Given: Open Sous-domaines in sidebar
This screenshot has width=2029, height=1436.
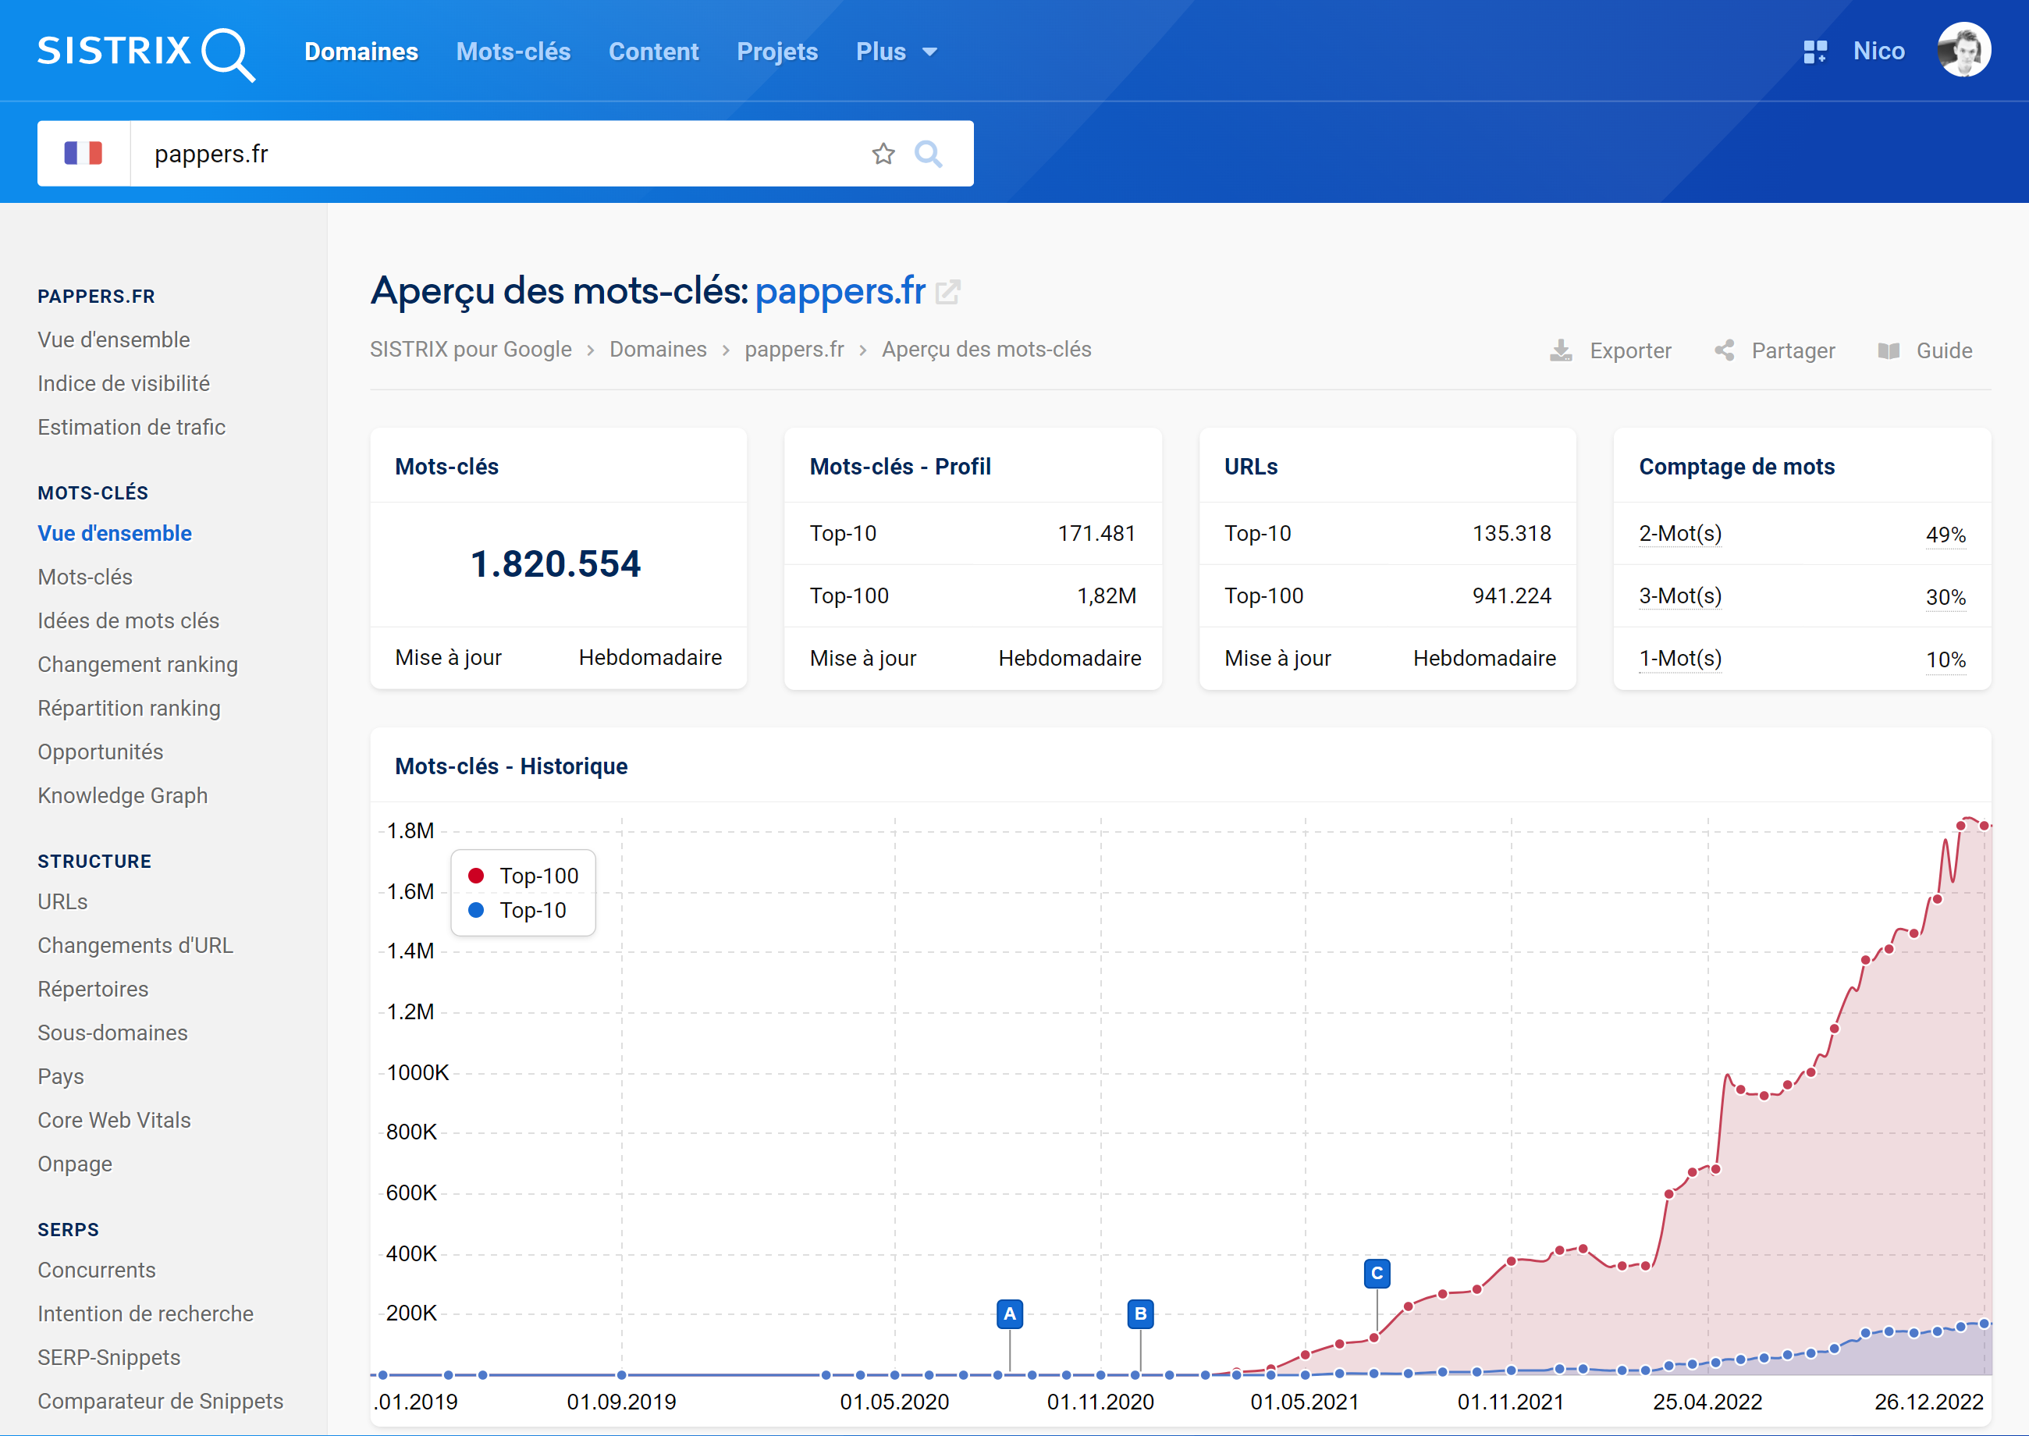Looking at the screenshot, I should [x=112, y=1033].
